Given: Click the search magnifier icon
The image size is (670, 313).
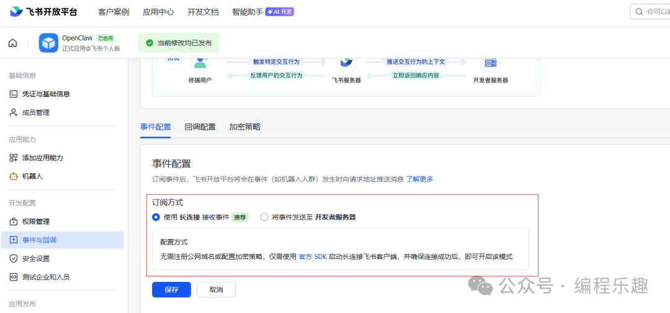Looking at the screenshot, I should [639, 12].
